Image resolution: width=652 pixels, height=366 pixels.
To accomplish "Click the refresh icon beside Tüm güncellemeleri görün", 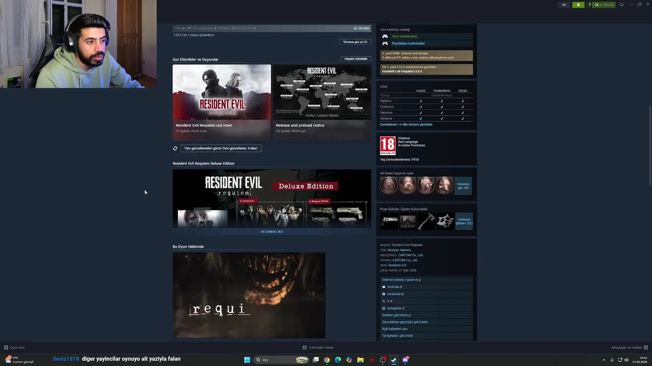I will click(x=175, y=148).
